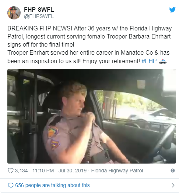Viewport: 179px width, 194px height.
Task: Click the name 'Barbara Ehrhart' in tweet
Action: click(x=150, y=37)
